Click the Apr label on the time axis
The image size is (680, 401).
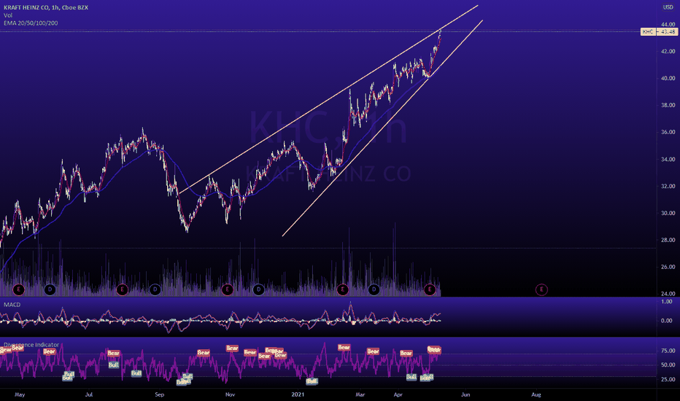(x=398, y=394)
